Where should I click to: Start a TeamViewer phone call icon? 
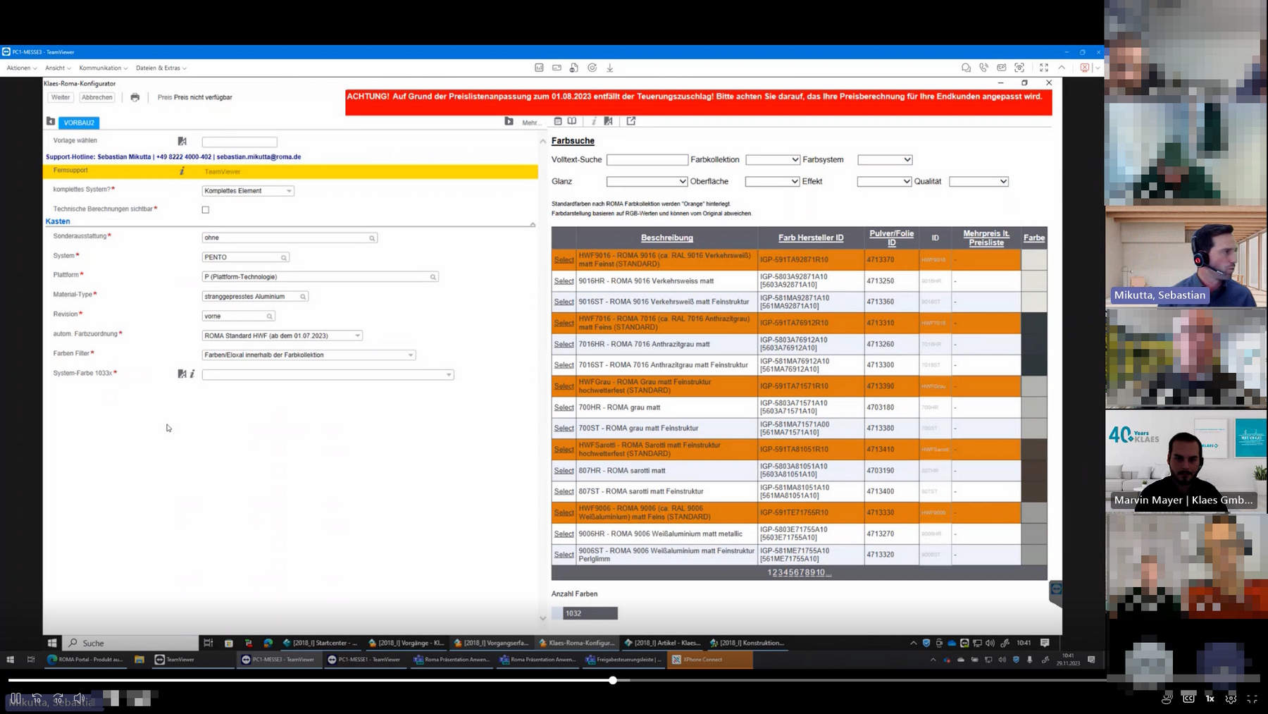coord(983,68)
